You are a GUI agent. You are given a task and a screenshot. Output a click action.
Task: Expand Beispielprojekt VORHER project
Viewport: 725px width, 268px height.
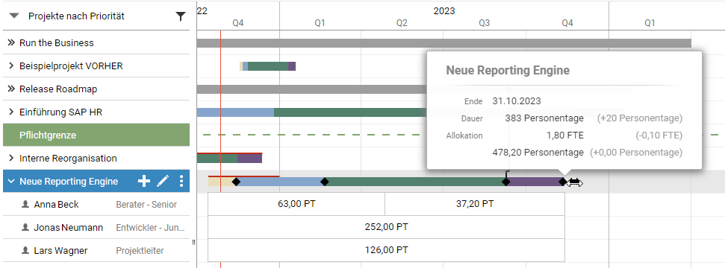11,66
